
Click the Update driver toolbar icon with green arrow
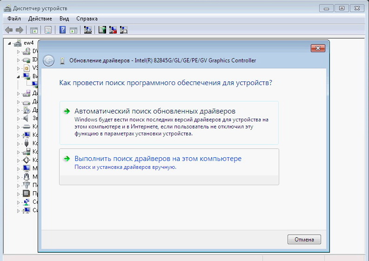tap(102, 30)
